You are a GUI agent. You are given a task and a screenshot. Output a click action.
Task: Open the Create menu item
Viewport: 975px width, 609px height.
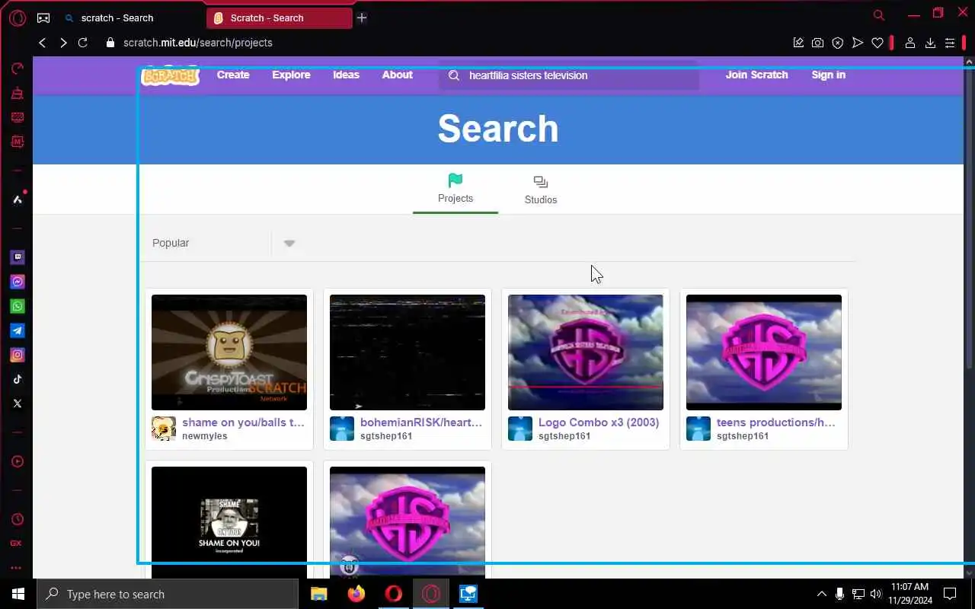(x=233, y=75)
